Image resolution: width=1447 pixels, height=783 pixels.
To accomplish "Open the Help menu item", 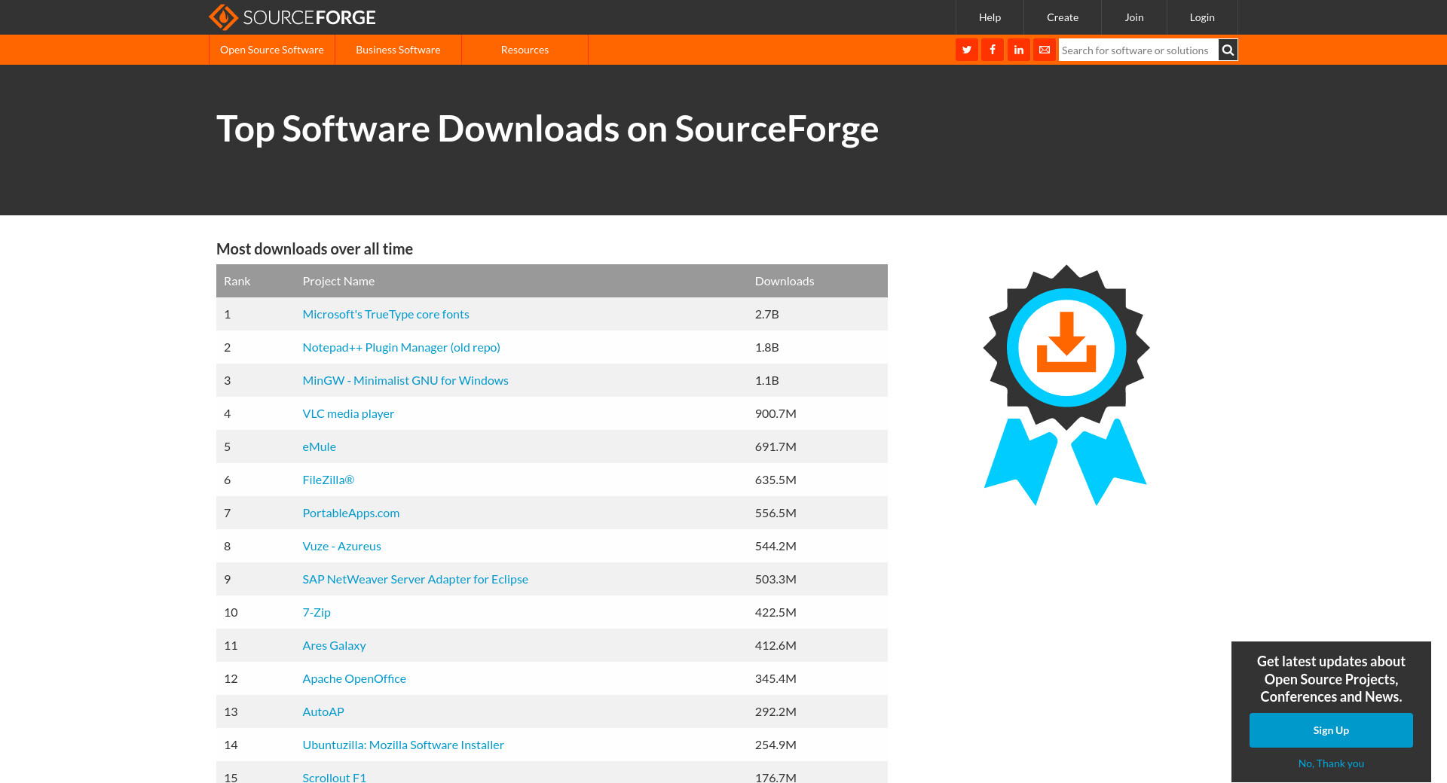I will tap(990, 17).
